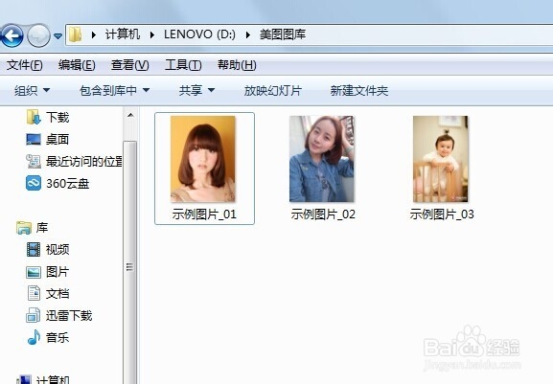Screen dimensions: 553x384
Task: Click the file name 示例图片_02
Action: pos(323,215)
